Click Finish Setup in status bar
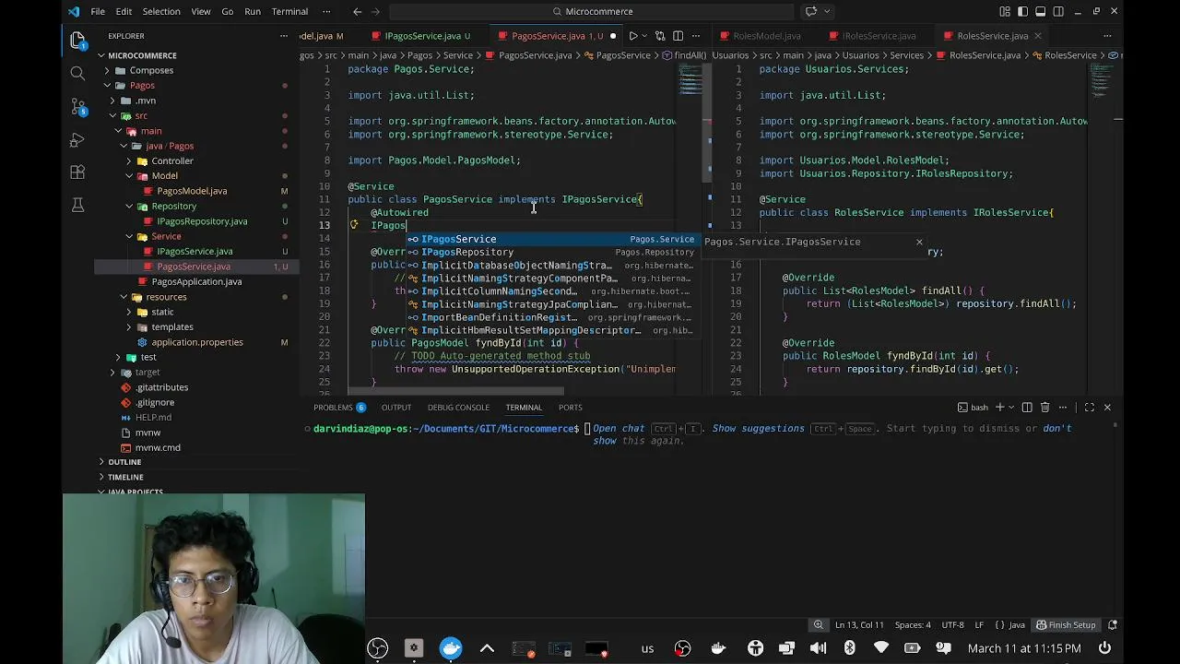Screen dimensions: 1180x664 (1065, 624)
